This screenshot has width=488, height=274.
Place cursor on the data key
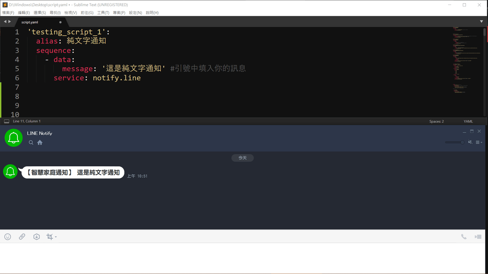click(x=62, y=59)
